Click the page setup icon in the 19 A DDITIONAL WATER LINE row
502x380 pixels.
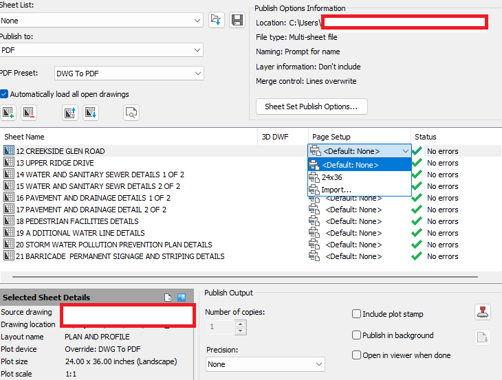pos(314,232)
